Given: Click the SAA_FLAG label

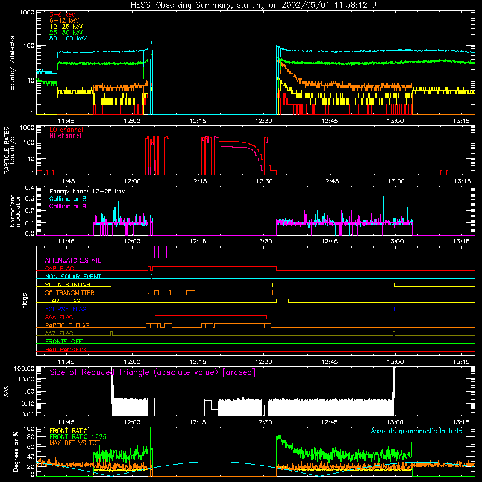Looking at the screenshot, I should pos(59,318).
